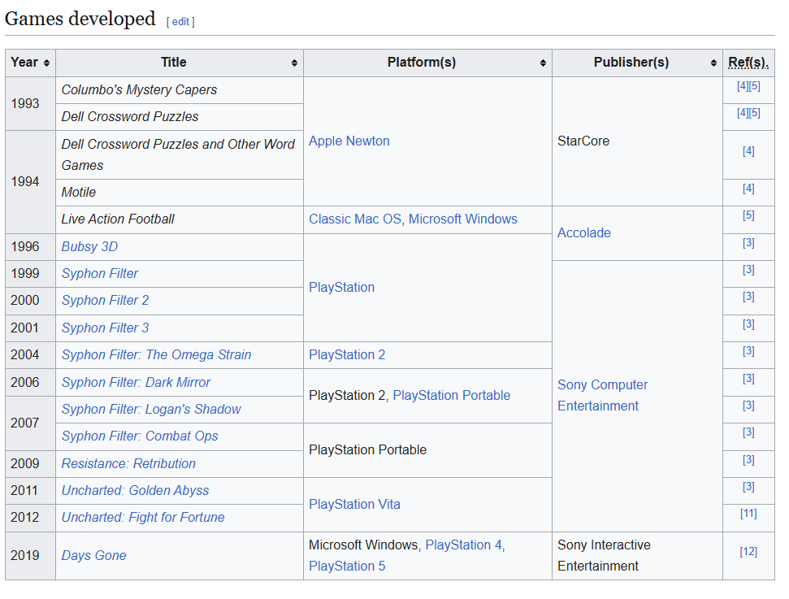Screen dimensions: 789x599
Task: Open reference [3] in the Bubsy 3D row
Action: 748,243
